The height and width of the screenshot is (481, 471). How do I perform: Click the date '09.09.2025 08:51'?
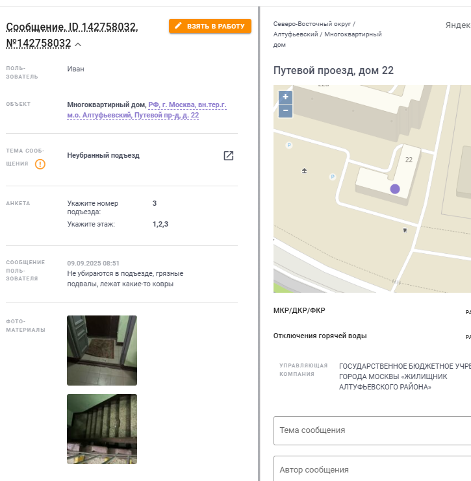(93, 263)
